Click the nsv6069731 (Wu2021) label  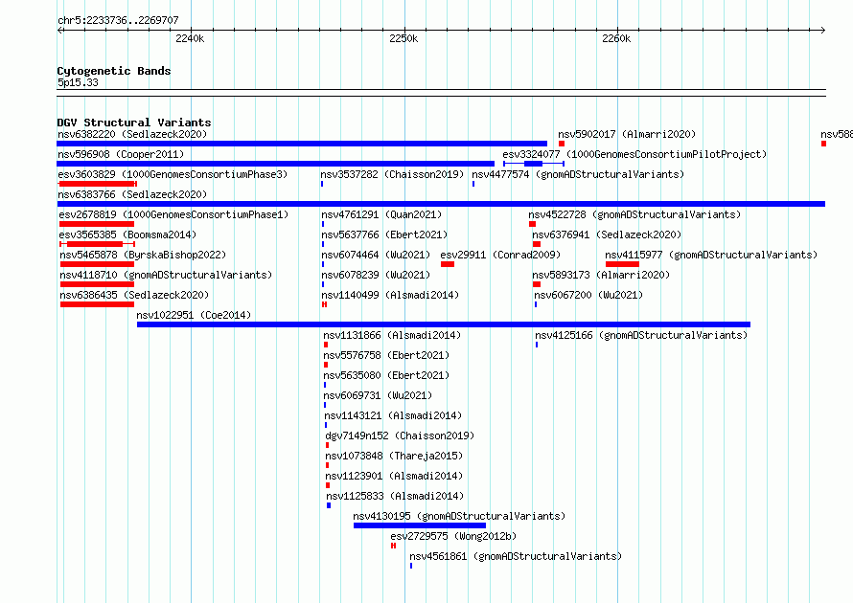click(x=378, y=395)
